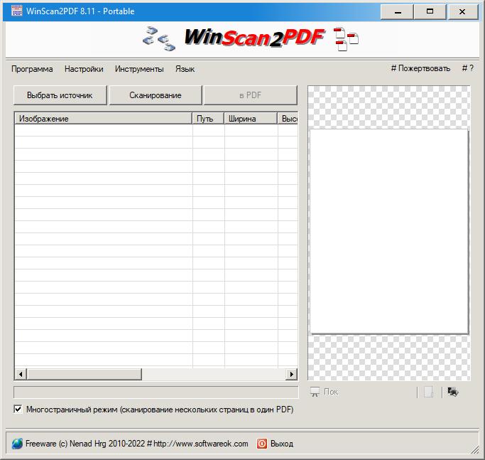This screenshot has height=460, width=485.
Task: Open the # Пожертвовать menu
Action: click(x=420, y=68)
